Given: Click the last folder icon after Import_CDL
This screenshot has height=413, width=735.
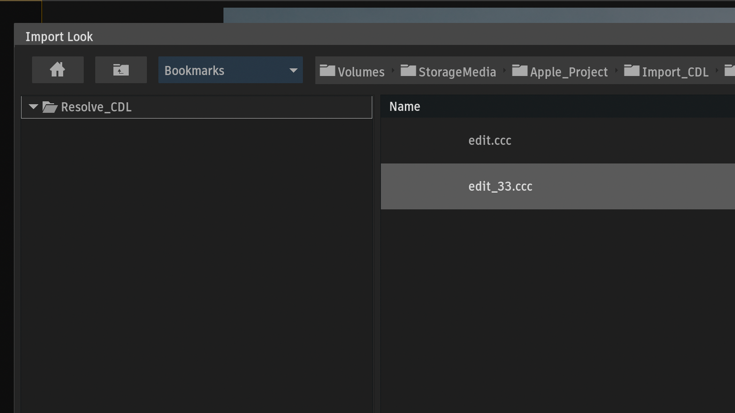Looking at the screenshot, I should click(x=729, y=71).
